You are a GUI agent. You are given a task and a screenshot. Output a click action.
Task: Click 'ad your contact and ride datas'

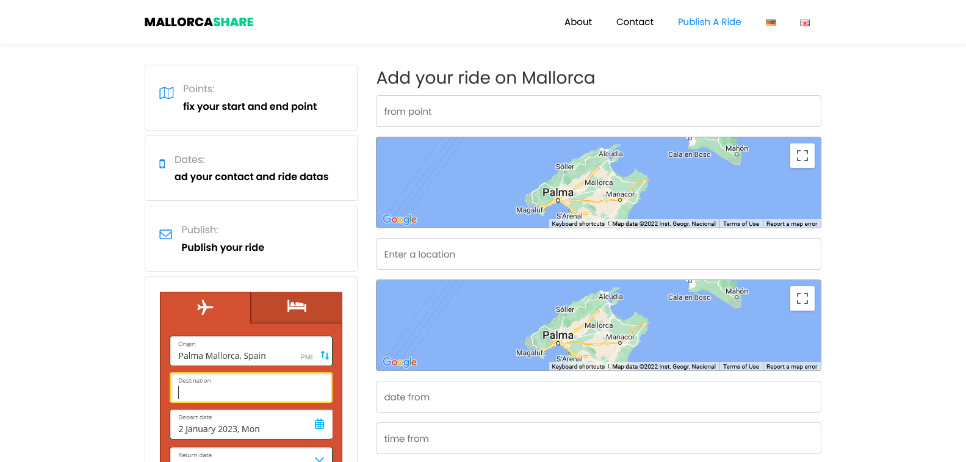(251, 177)
